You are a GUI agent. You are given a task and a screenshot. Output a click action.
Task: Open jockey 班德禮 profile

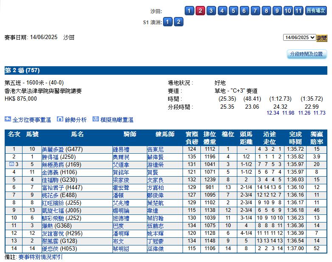pyautogui.click(x=121, y=218)
